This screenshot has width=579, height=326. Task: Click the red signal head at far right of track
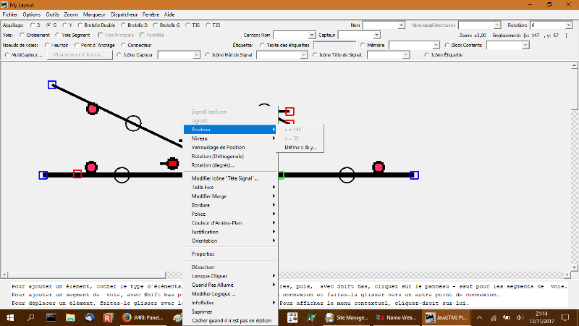click(377, 168)
